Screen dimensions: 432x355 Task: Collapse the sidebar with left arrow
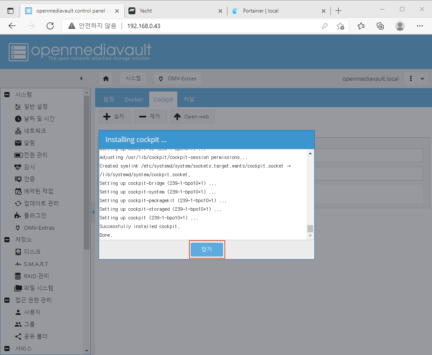pyautogui.click(x=81, y=79)
